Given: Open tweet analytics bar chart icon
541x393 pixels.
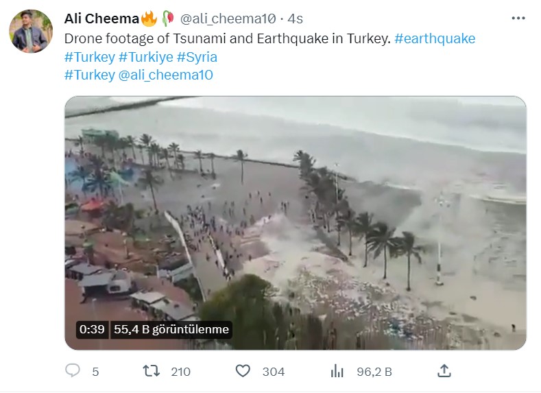Looking at the screenshot, I should 337,371.
